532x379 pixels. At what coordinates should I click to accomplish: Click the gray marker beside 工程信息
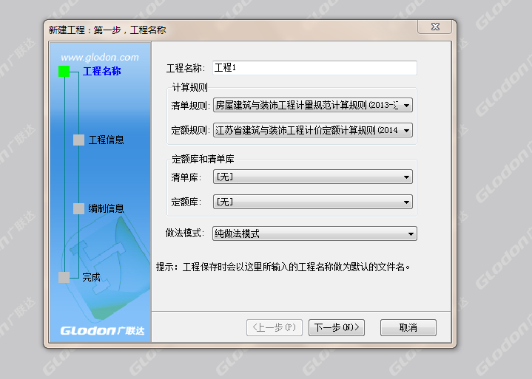click(78, 140)
